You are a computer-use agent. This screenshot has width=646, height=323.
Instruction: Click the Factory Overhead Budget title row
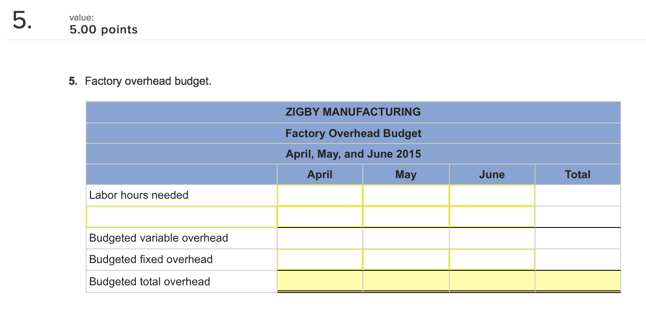coord(353,133)
